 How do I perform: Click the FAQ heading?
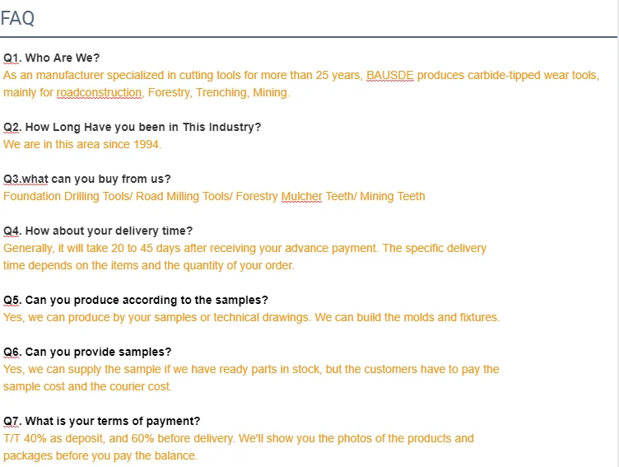point(18,18)
